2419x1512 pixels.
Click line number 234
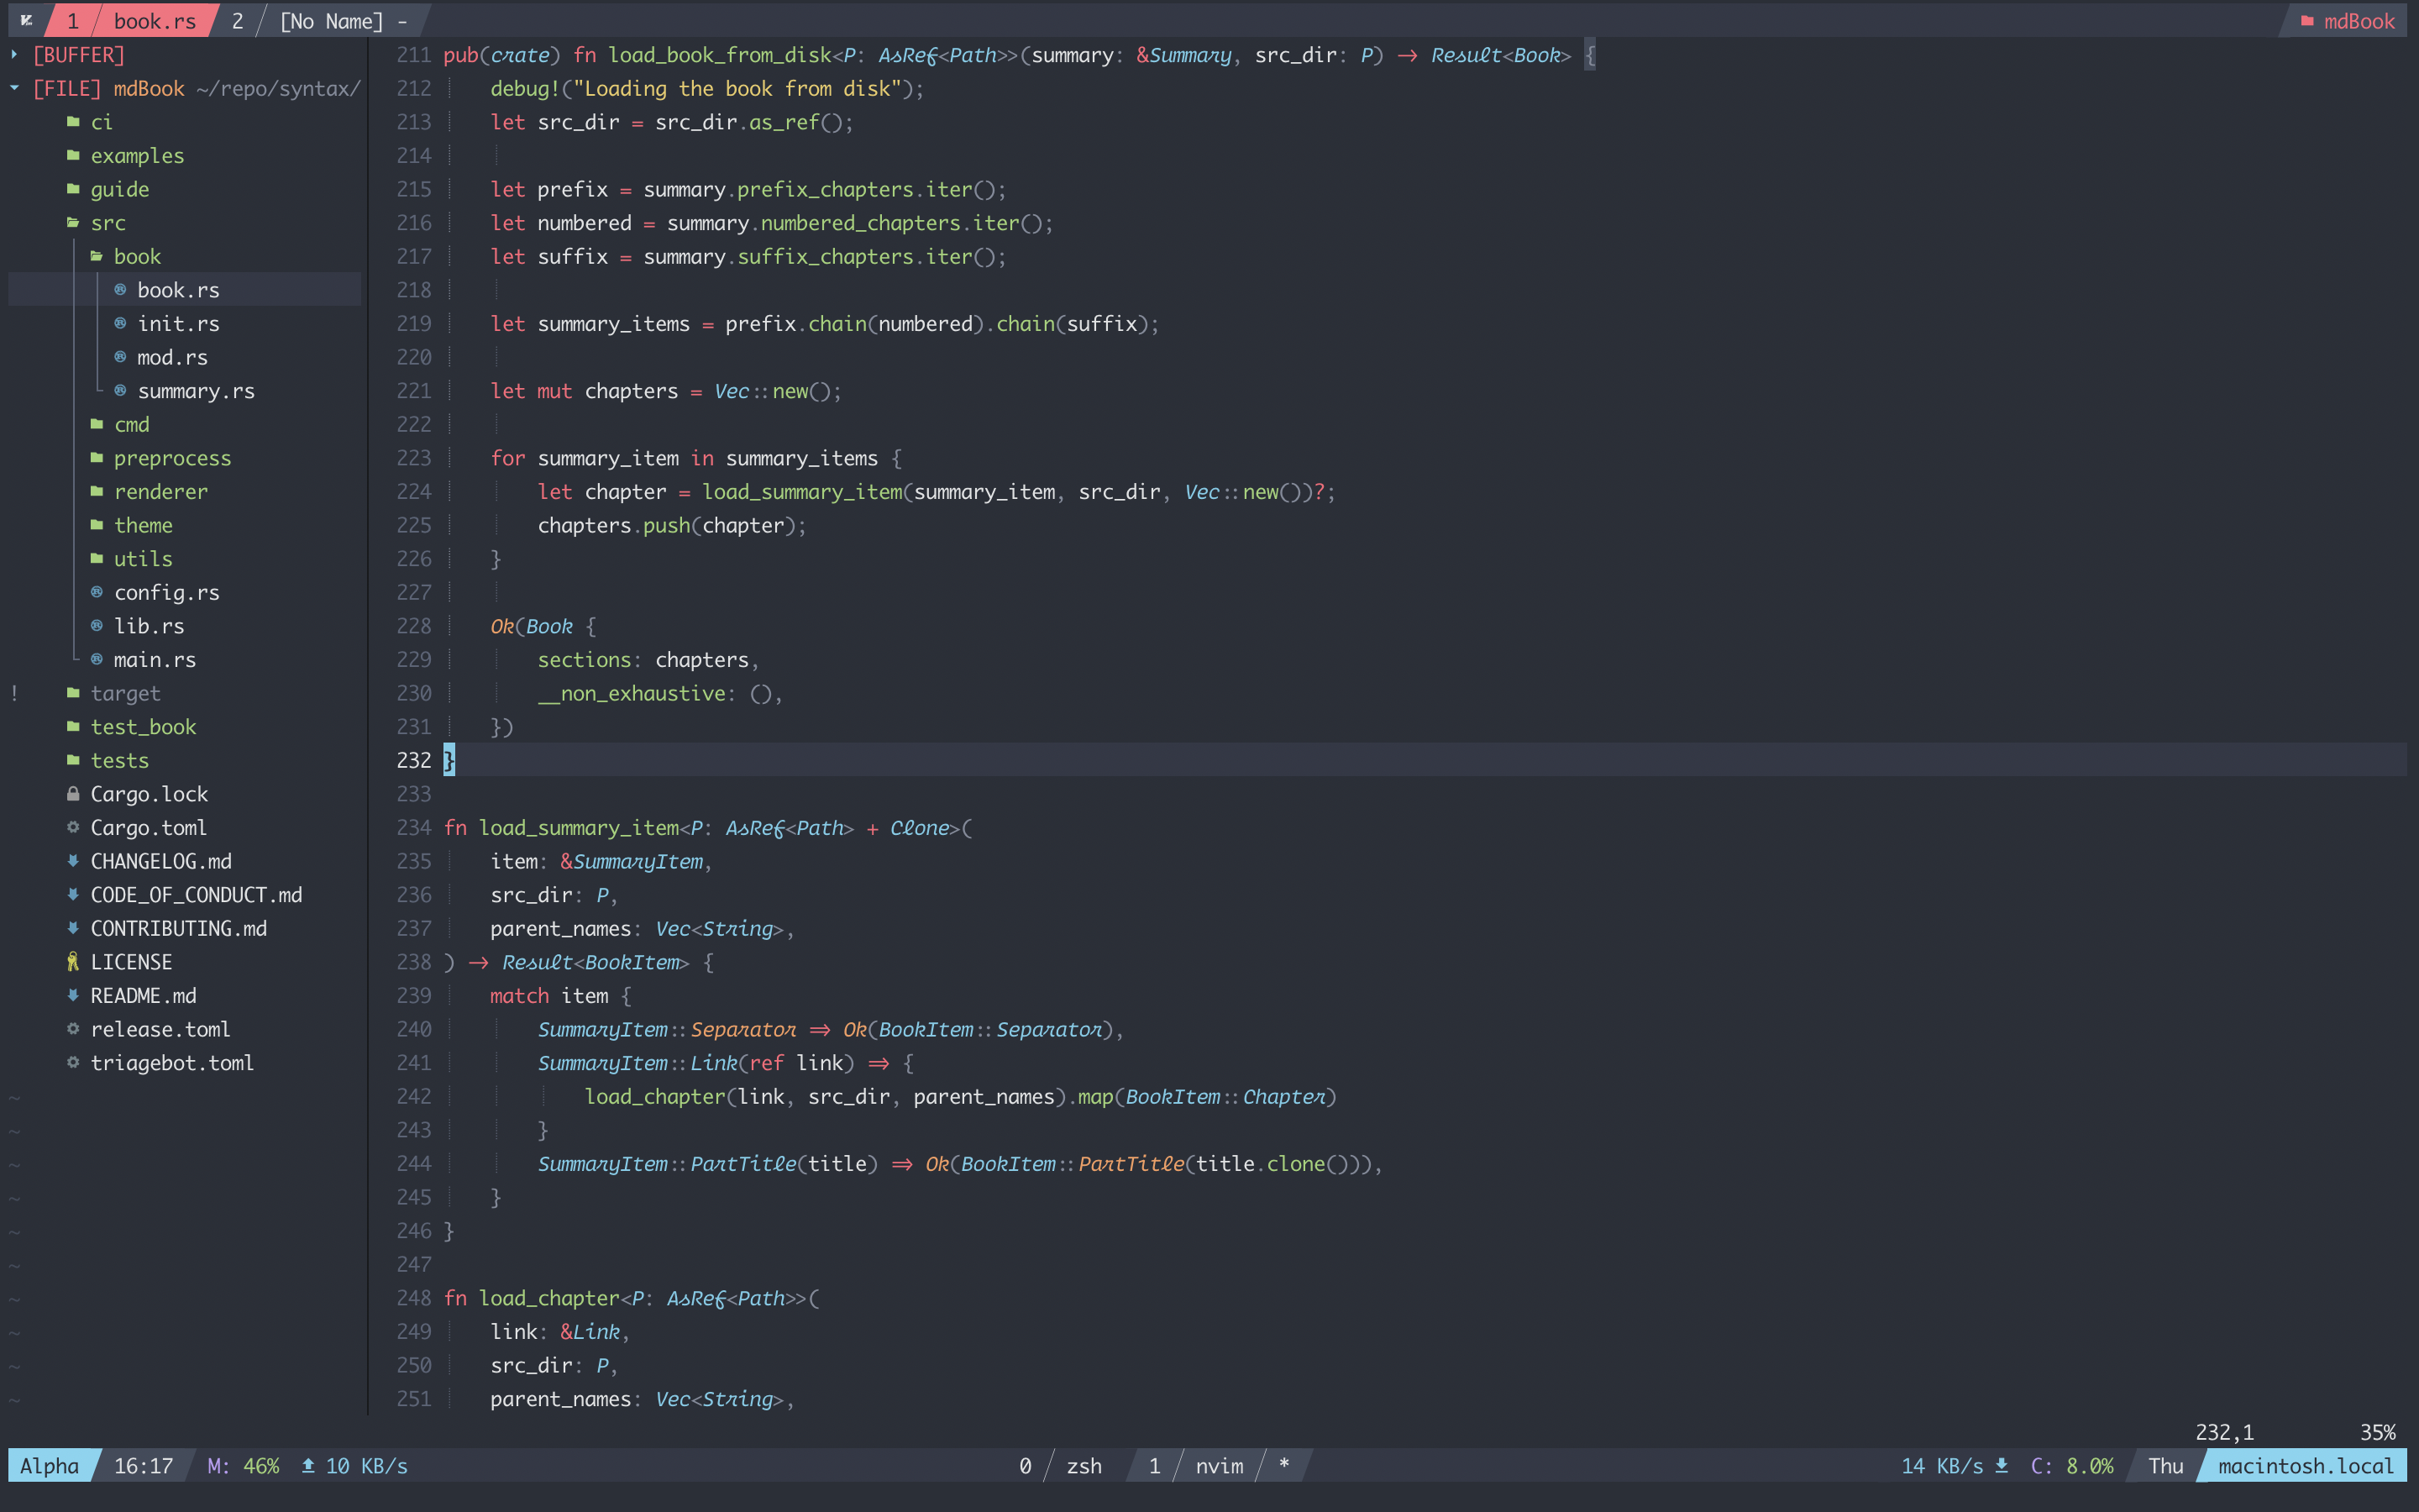point(414,828)
